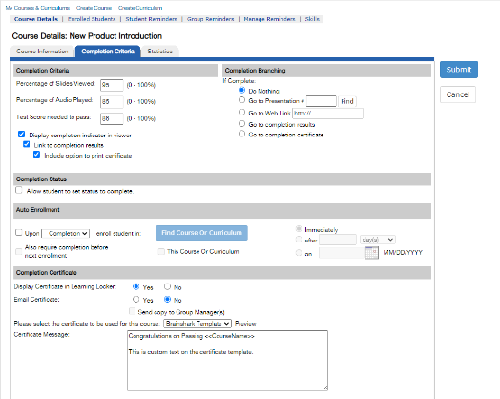Screen dimensions: 500x399
Task: Click the certificate Preview link
Action: 245,324
